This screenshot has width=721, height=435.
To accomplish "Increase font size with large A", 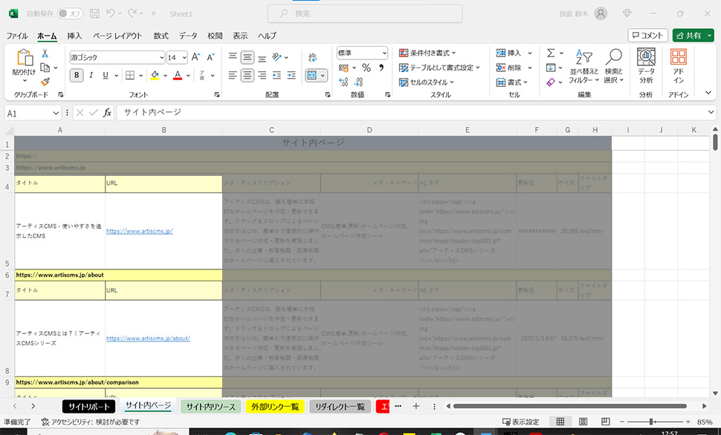I will [x=195, y=57].
